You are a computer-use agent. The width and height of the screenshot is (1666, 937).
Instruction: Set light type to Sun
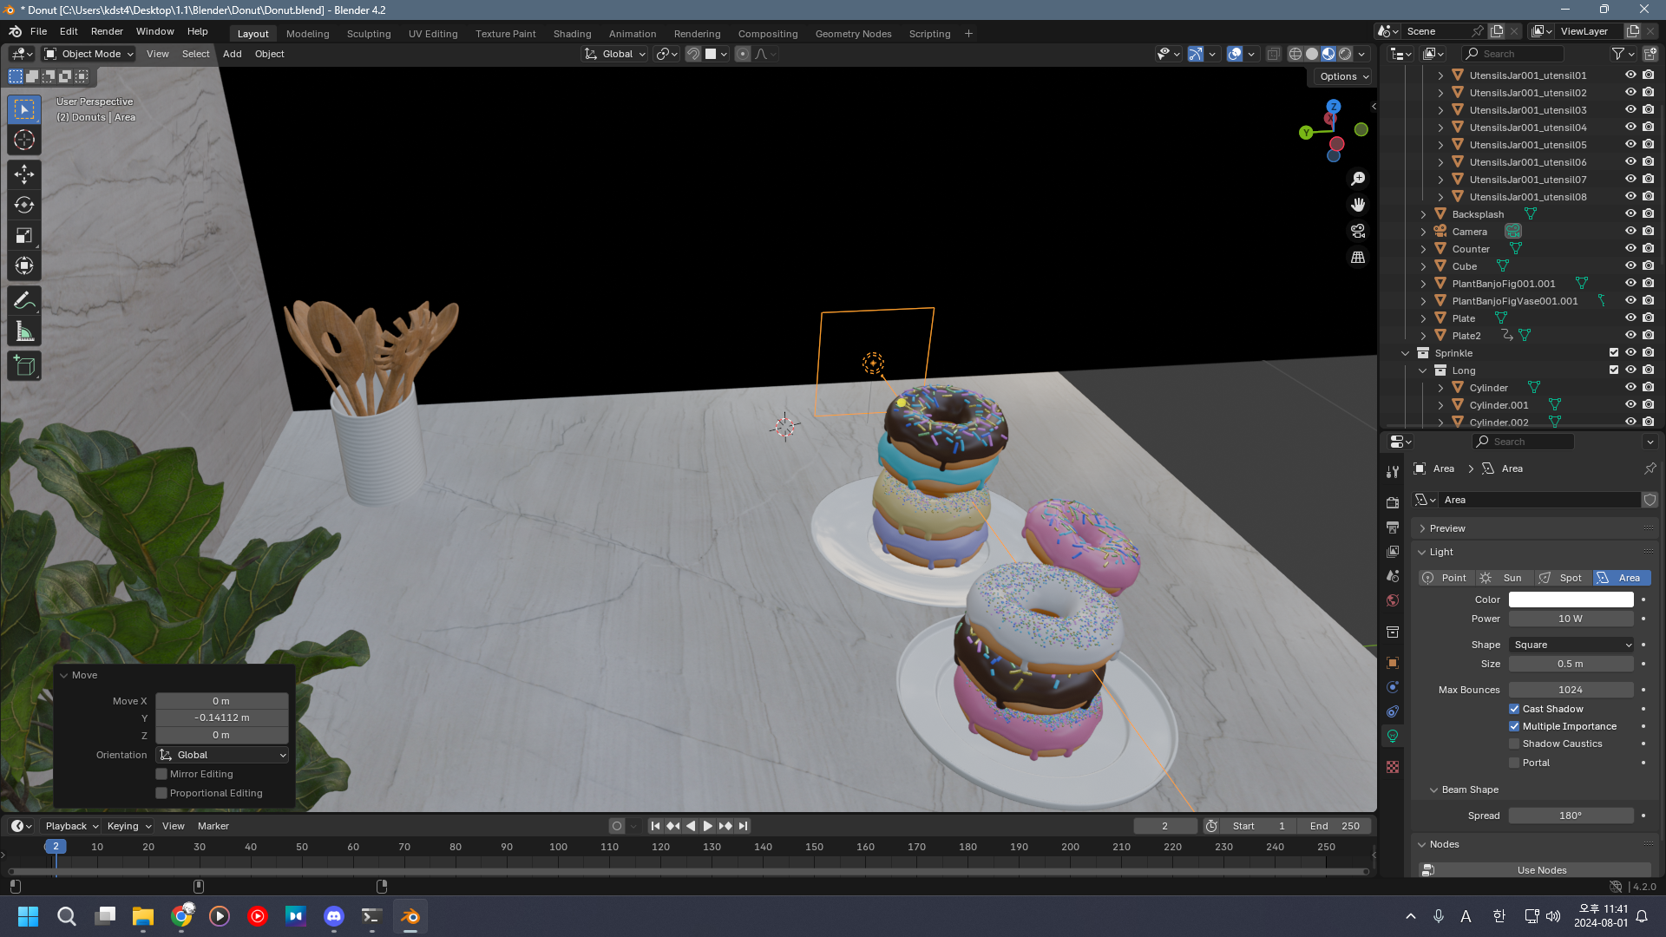click(1502, 578)
